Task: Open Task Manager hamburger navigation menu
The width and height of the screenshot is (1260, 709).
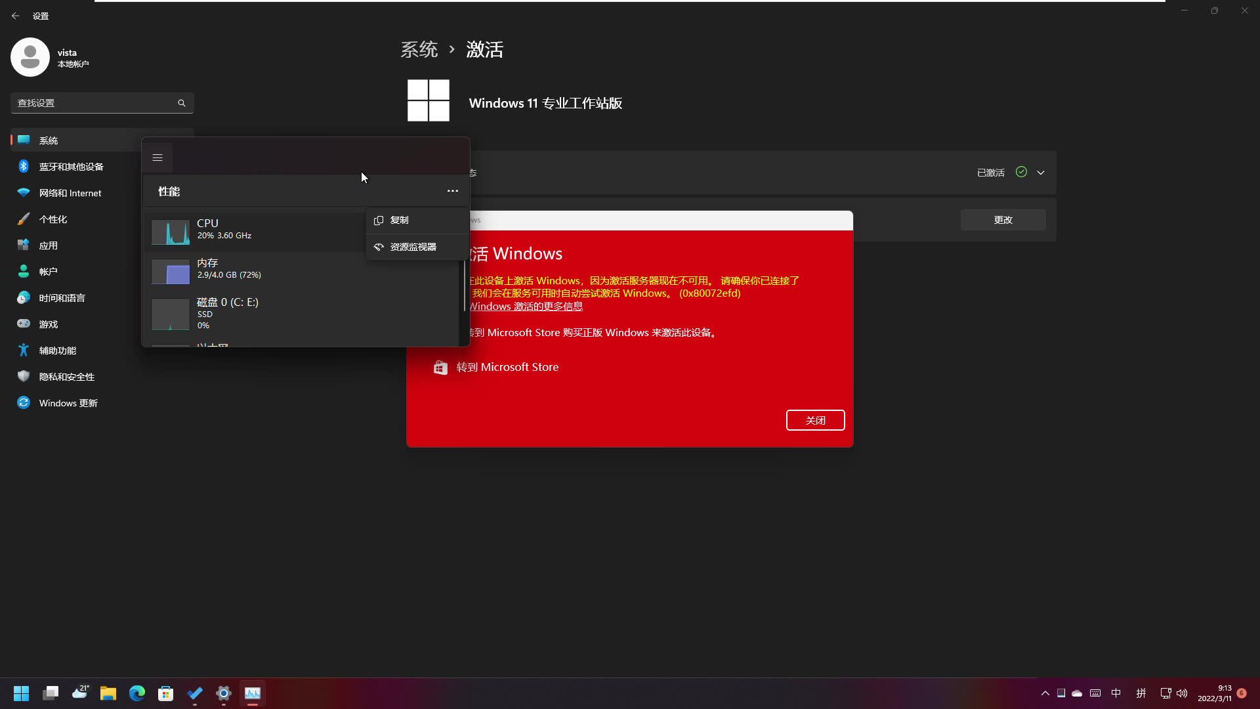Action: click(x=157, y=158)
